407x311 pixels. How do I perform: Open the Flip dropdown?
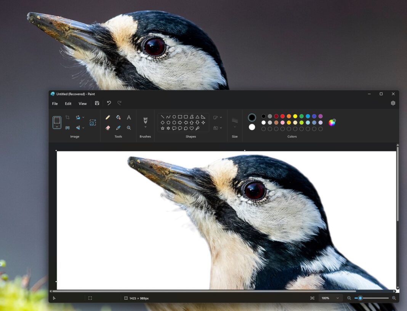click(x=84, y=128)
